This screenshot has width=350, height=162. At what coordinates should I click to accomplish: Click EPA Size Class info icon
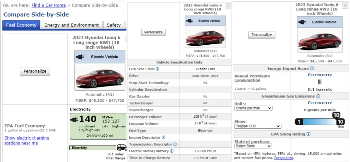point(157,69)
